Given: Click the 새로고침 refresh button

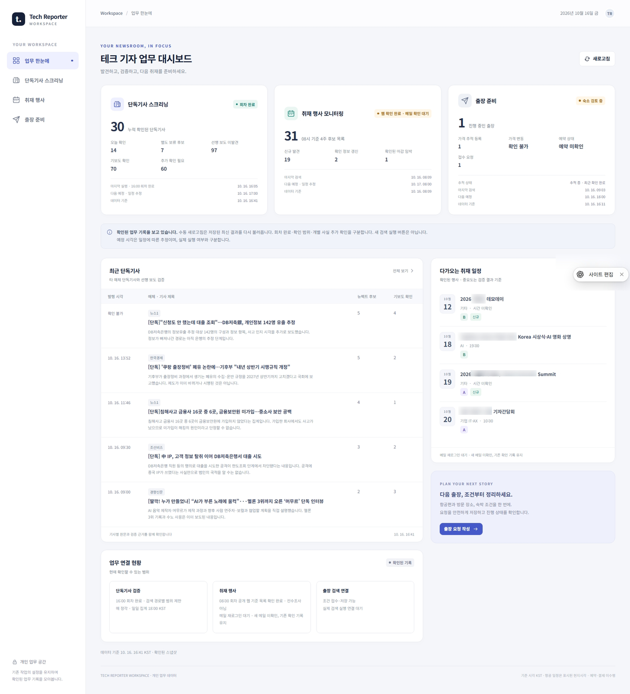Looking at the screenshot, I should (597, 59).
